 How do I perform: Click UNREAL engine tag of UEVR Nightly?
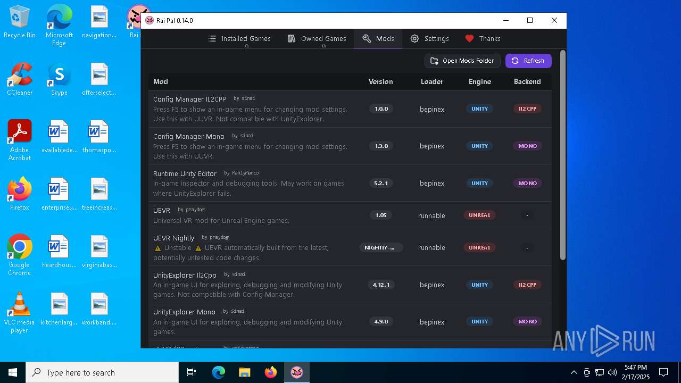click(479, 247)
